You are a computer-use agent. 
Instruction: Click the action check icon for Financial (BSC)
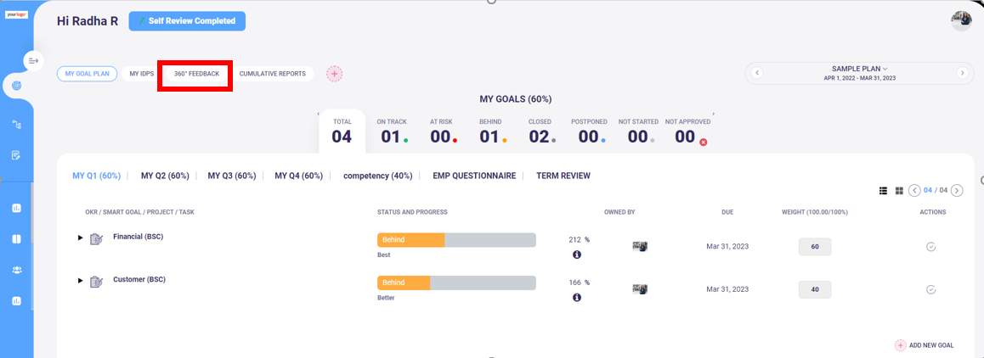(x=930, y=247)
